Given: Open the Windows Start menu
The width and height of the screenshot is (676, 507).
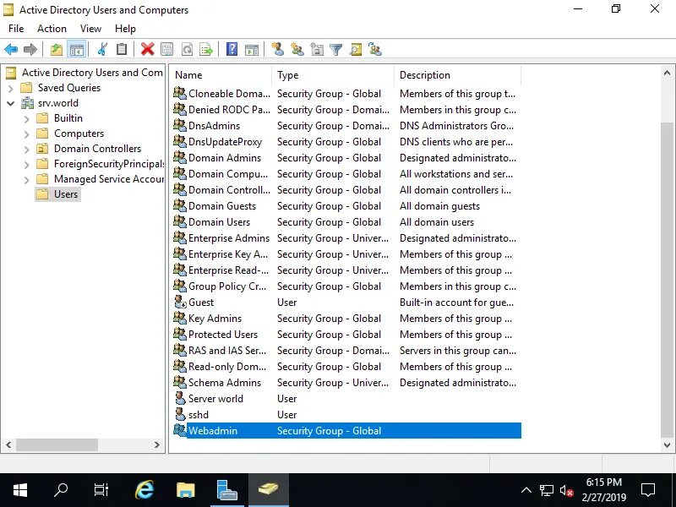Looking at the screenshot, I should click(20, 490).
